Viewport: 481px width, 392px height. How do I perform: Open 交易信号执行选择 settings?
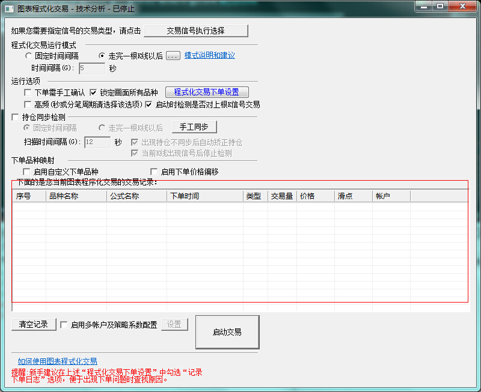coord(195,31)
